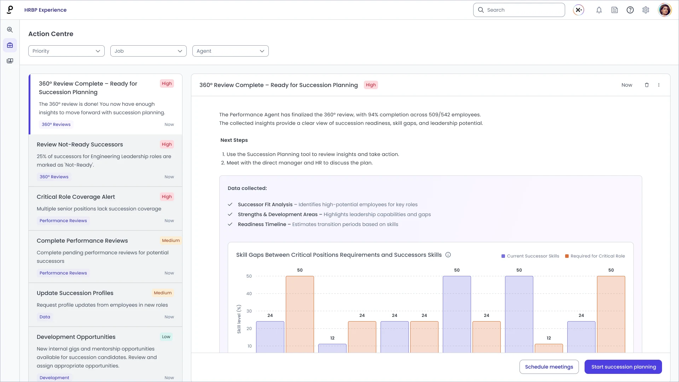Select the search analytics sidebar icon
Image resolution: width=679 pixels, height=382 pixels.
pos(10,30)
